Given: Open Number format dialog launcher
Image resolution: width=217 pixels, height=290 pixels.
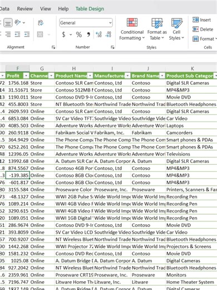Looking at the screenshot, I should 112,47.
